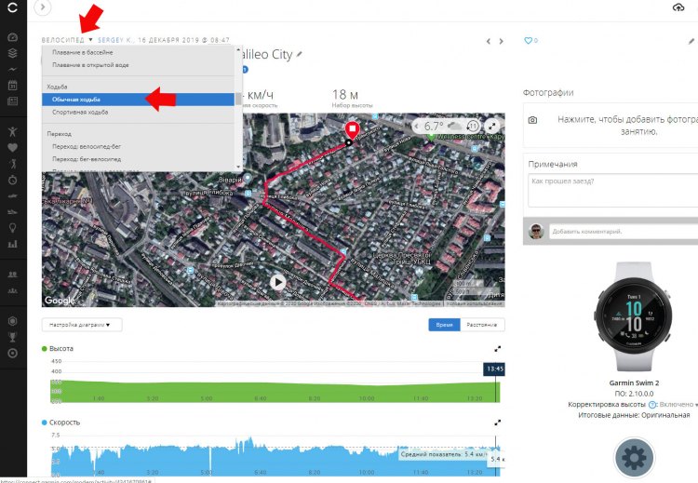Open the lightbulb insights sidebar icon
The height and width of the screenshot is (483, 698).
pos(13,228)
